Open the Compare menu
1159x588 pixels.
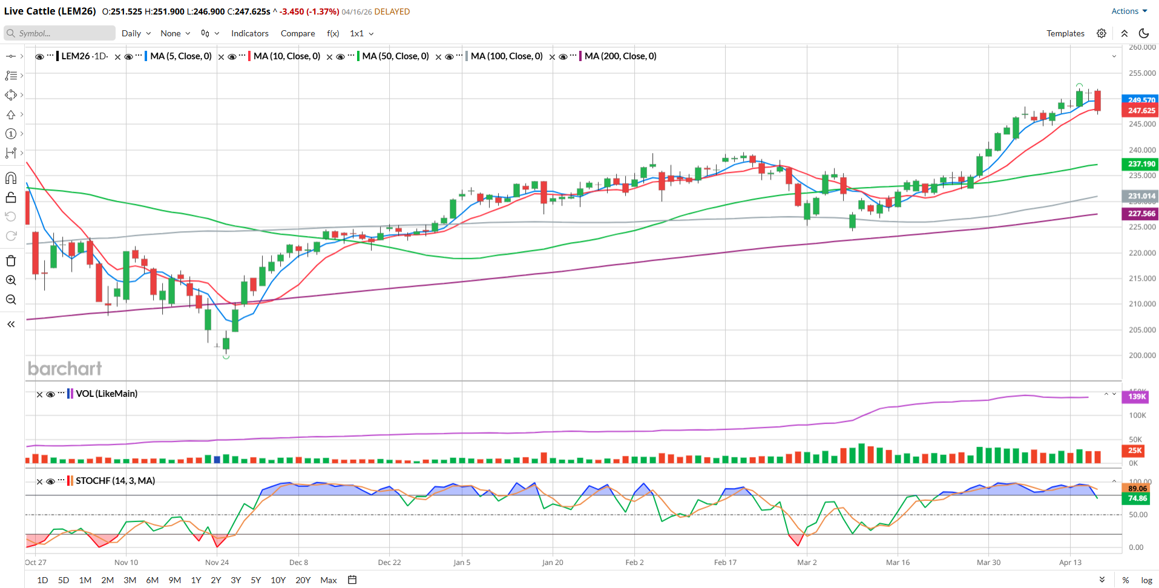tap(297, 33)
